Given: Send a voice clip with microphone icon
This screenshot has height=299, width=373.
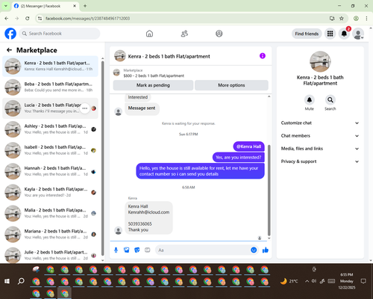Looking at the screenshot, I should [116, 250].
